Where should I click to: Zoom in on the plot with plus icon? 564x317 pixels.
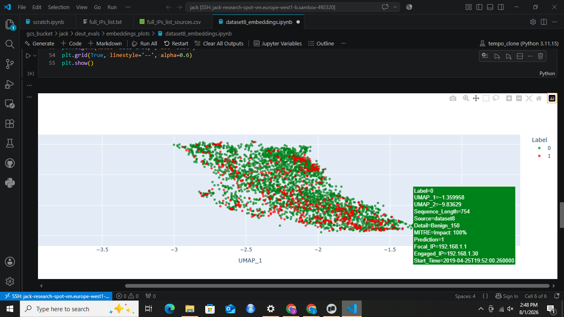point(509,98)
